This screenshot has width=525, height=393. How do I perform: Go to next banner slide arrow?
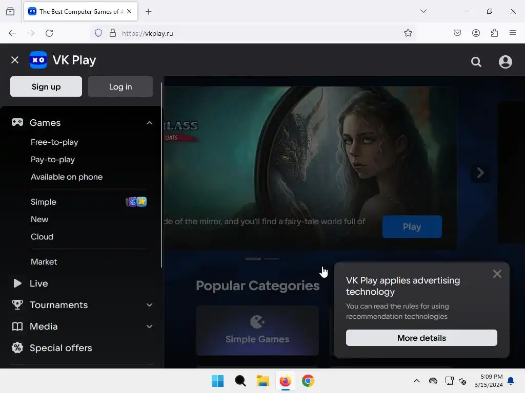(480, 173)
